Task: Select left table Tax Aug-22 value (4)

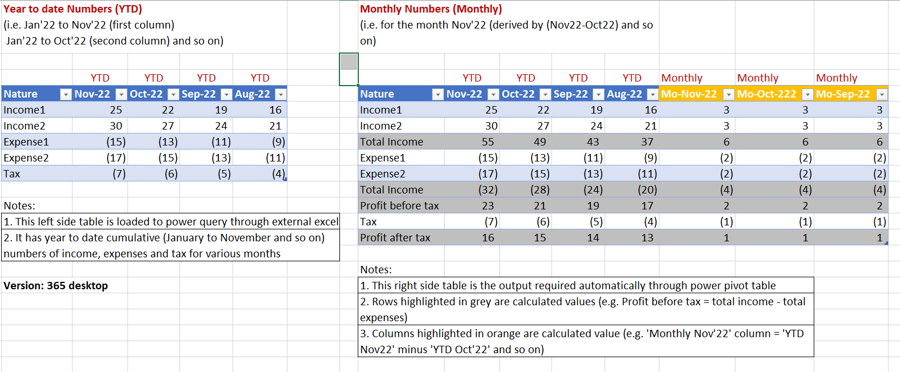Action: tap(278, 174)
